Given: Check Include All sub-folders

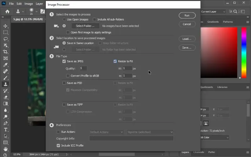Looking at the screenshot, I should coord(94,19).
